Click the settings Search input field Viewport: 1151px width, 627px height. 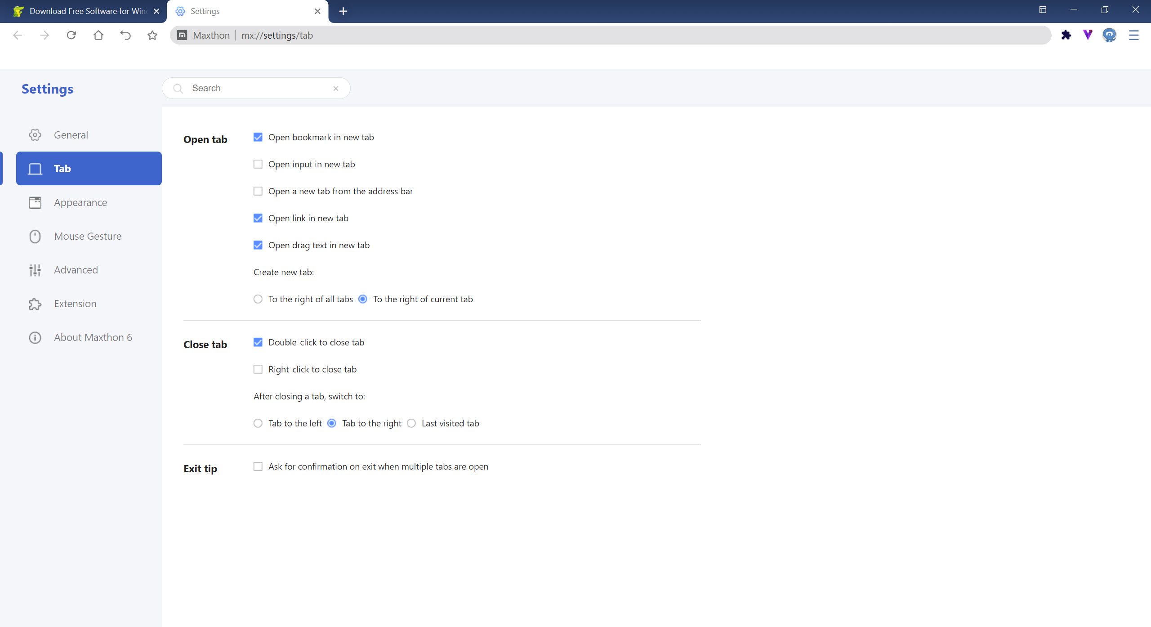click(x=256, y=88)
